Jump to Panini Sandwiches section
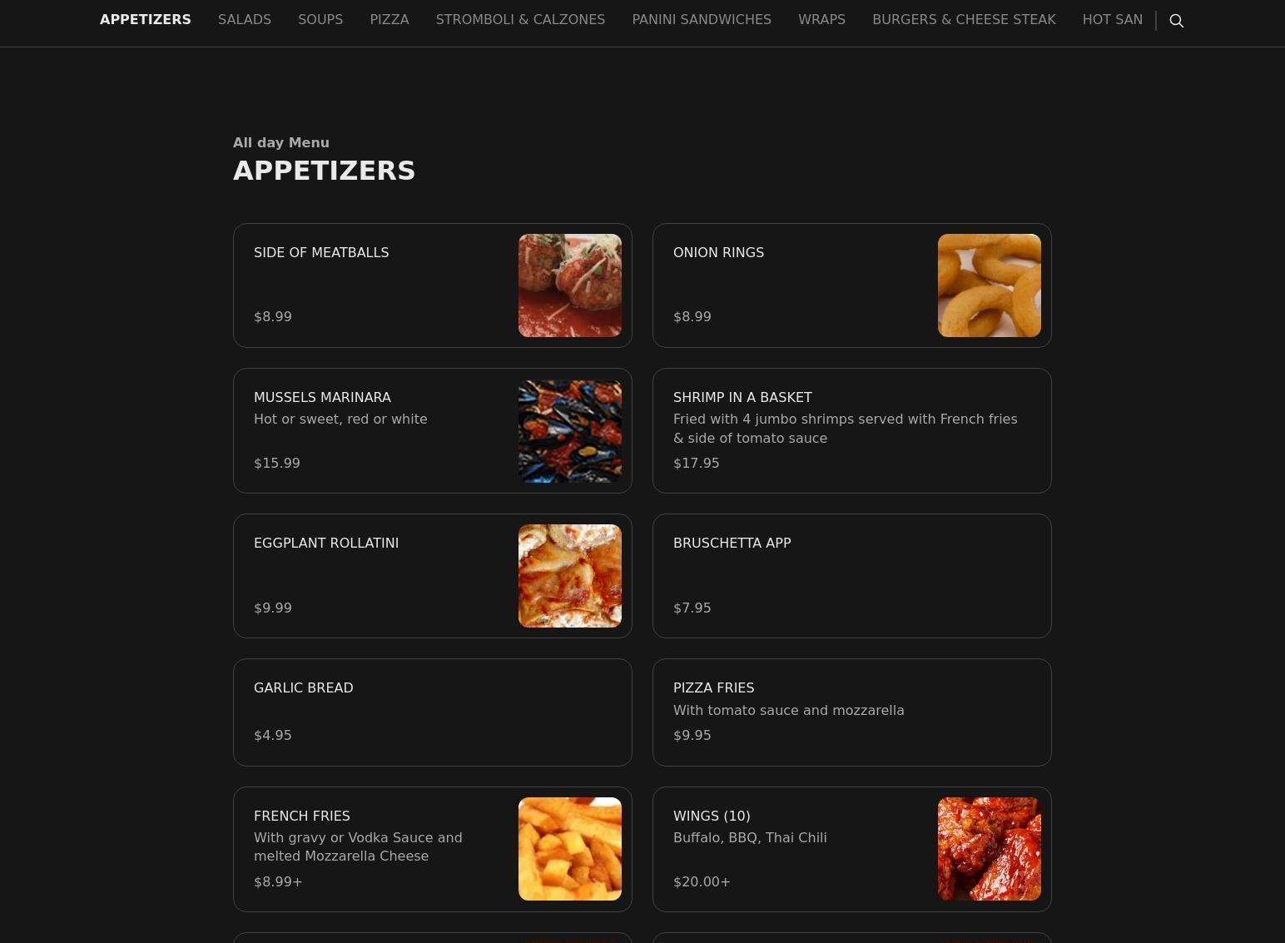1285x943 pixels. [x=702, y=19]
